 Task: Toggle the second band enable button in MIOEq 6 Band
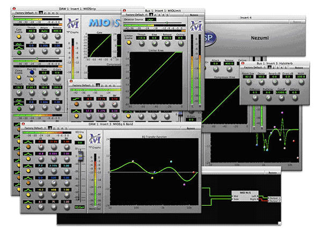tap(28, 159)
